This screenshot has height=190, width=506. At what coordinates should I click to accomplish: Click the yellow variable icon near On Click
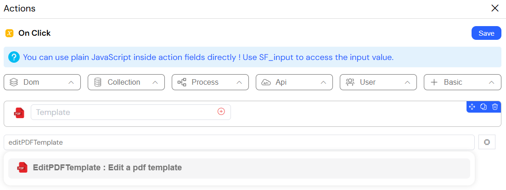click(9, 33)
